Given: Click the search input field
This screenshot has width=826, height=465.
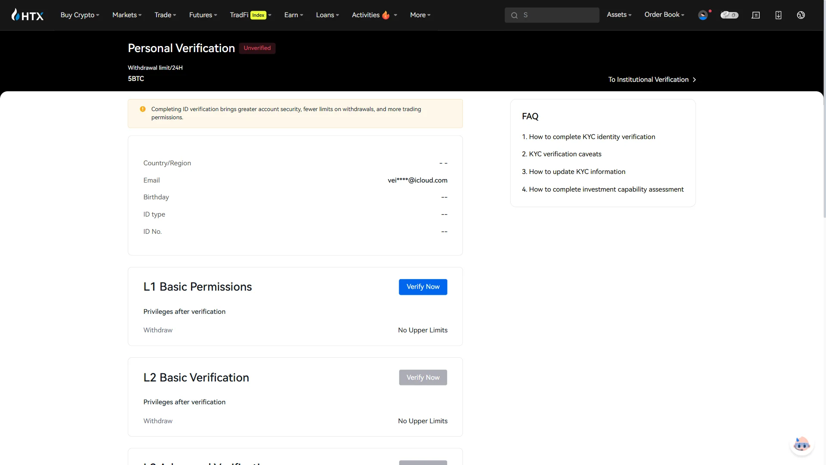Looking at the screenshot, I should 552,15.
